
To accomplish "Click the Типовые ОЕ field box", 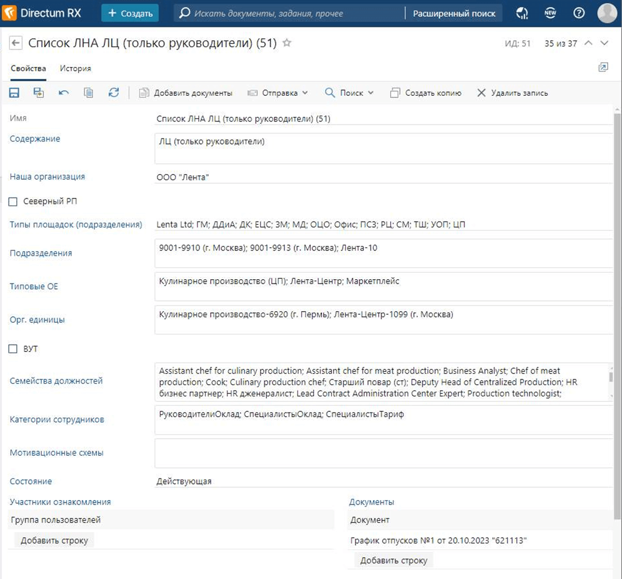I will [384, 287].
